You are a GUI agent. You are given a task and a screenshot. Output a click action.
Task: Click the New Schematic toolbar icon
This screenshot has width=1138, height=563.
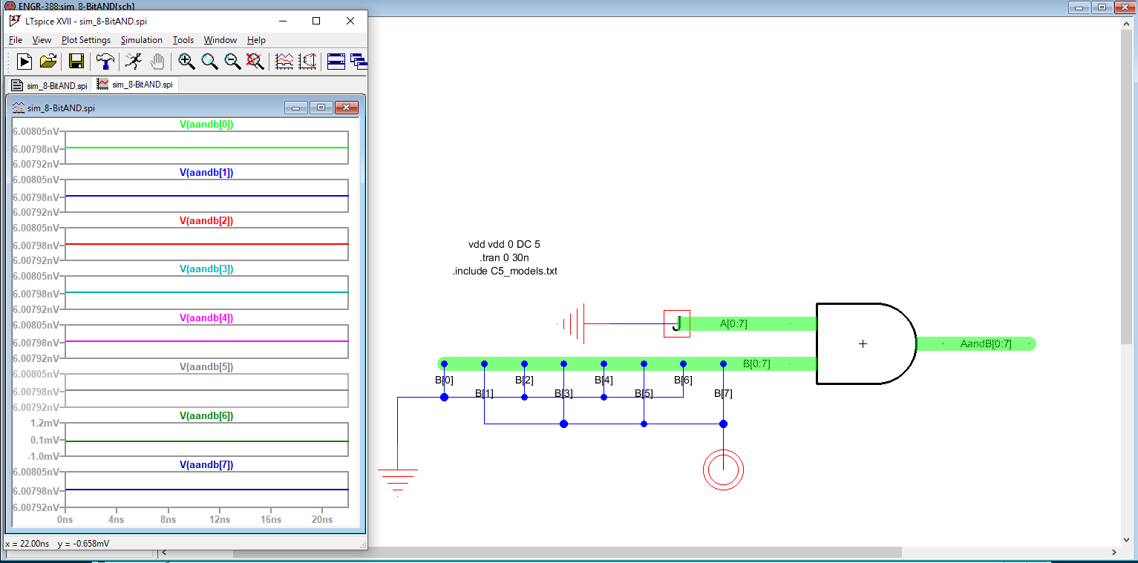click(24, 62)
